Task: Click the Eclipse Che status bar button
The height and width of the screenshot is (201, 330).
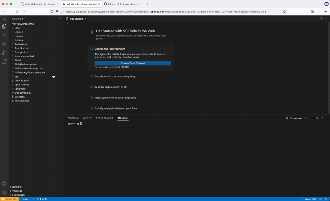Action: 9,199
